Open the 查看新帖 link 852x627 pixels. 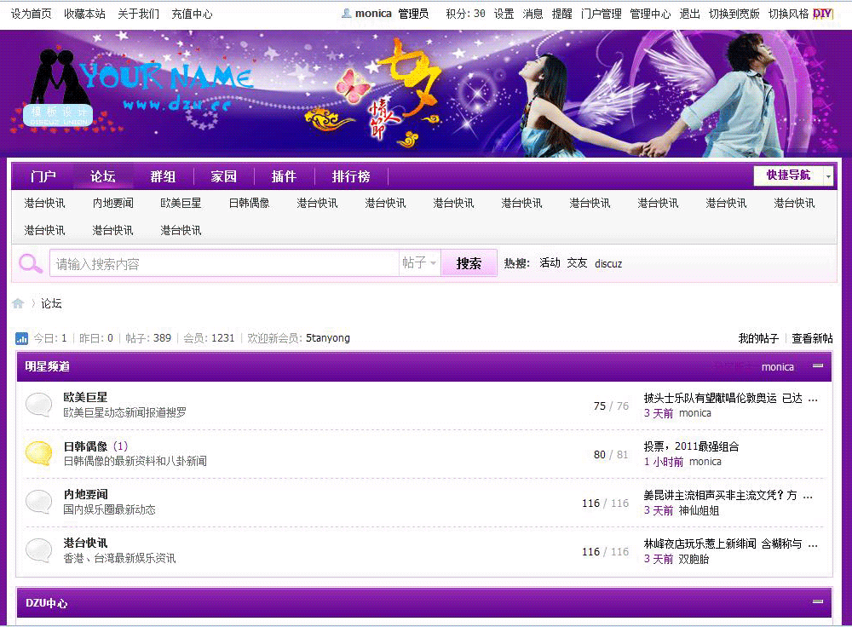tap(812, 338)
